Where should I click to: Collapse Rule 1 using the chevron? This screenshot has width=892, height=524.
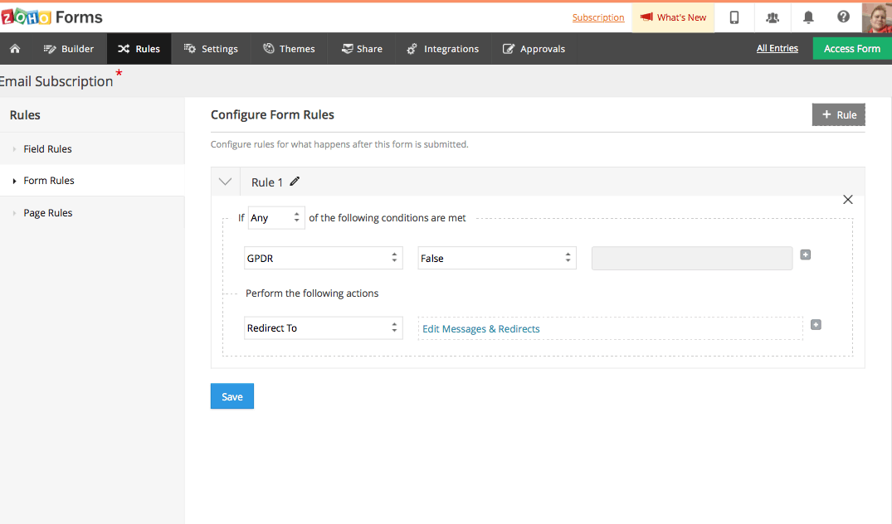(x=225, y=182)
